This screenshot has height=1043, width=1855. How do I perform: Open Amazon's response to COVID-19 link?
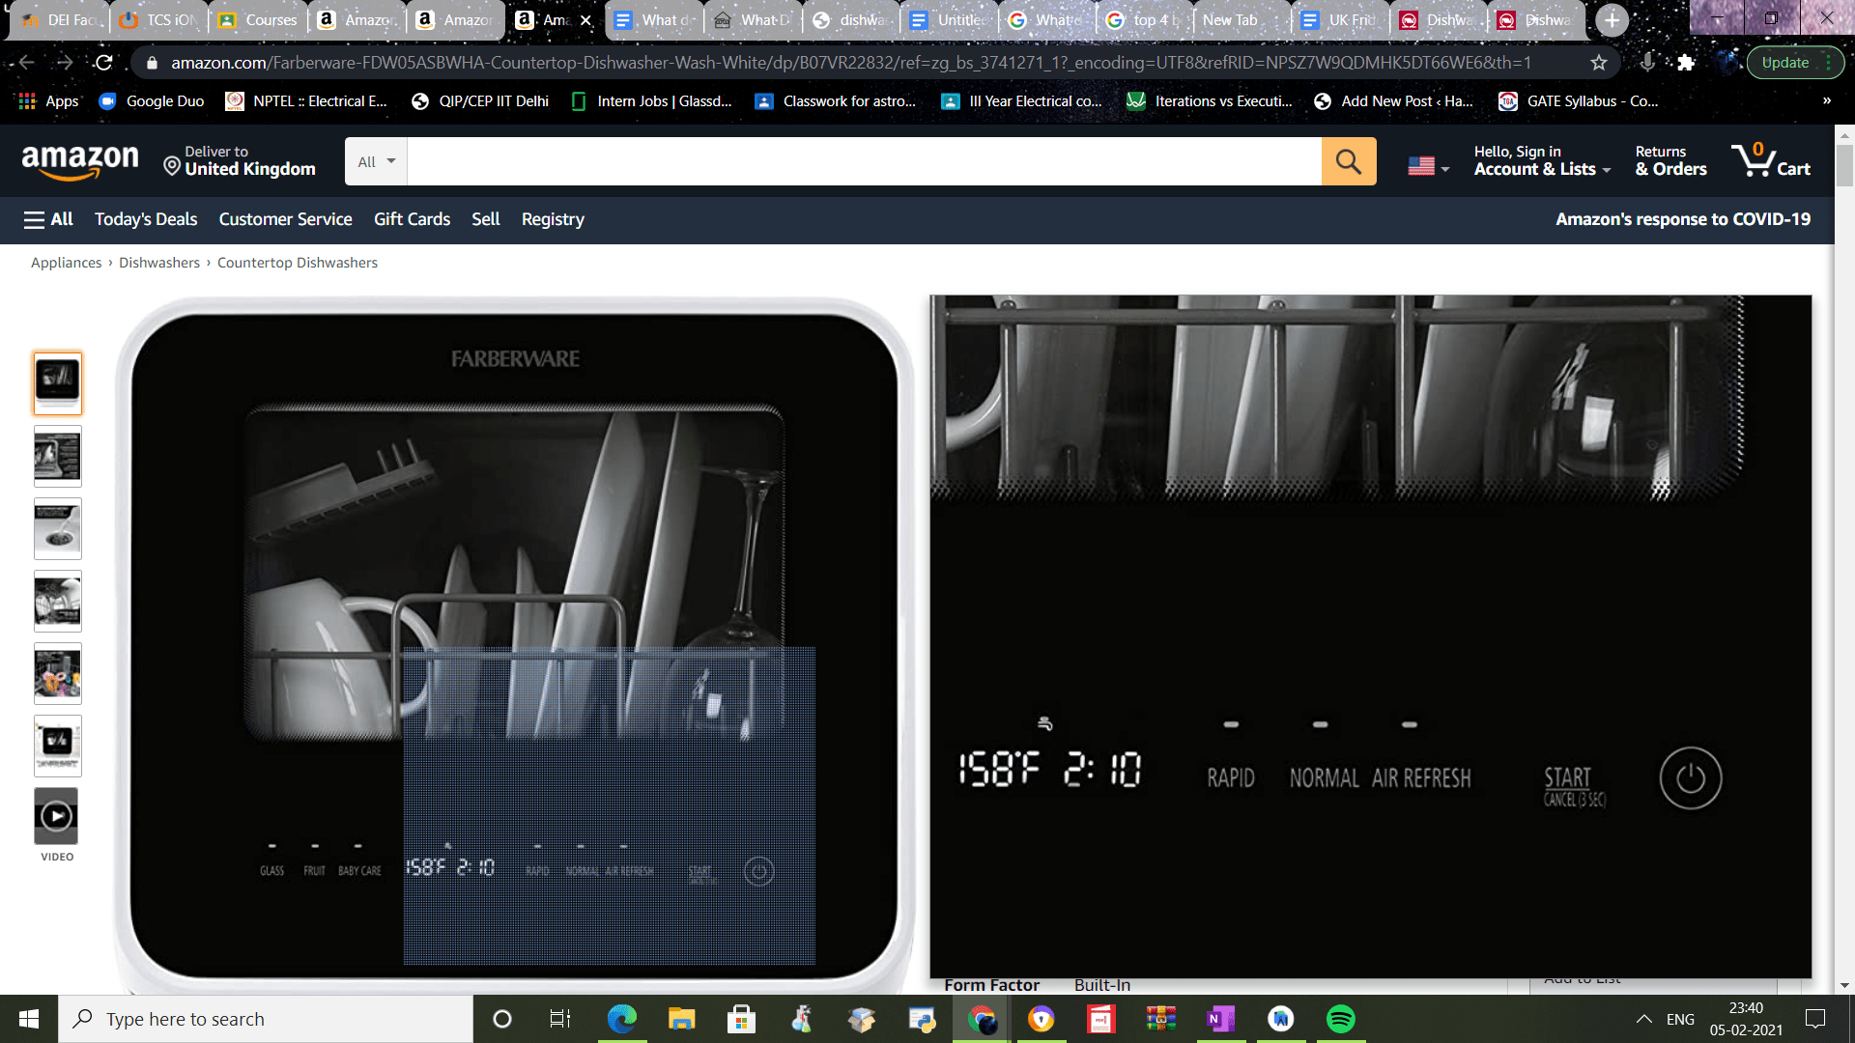(x=1683, y=219)
